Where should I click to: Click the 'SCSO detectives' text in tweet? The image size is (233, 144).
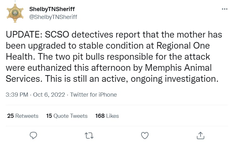(x=79, y=35)
